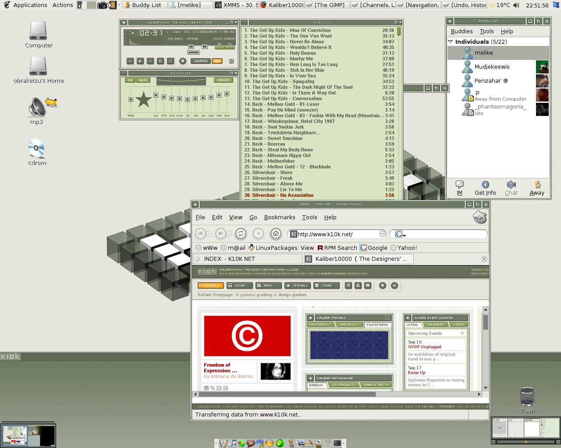Toggle XMMS Shuffle mode

coord(201,61)
